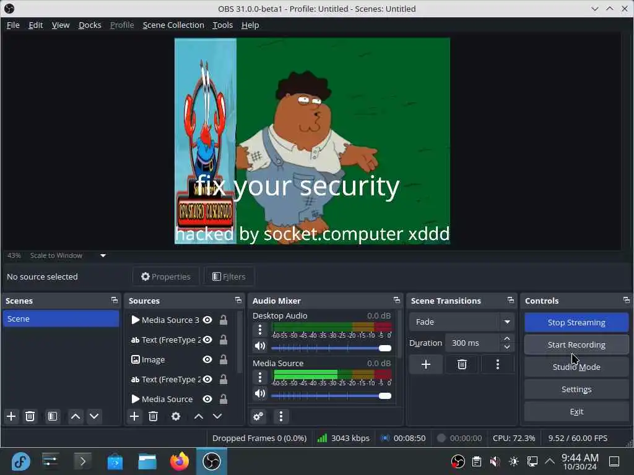Hide Media Source 3 with eye icon

[x=207, y=320]
